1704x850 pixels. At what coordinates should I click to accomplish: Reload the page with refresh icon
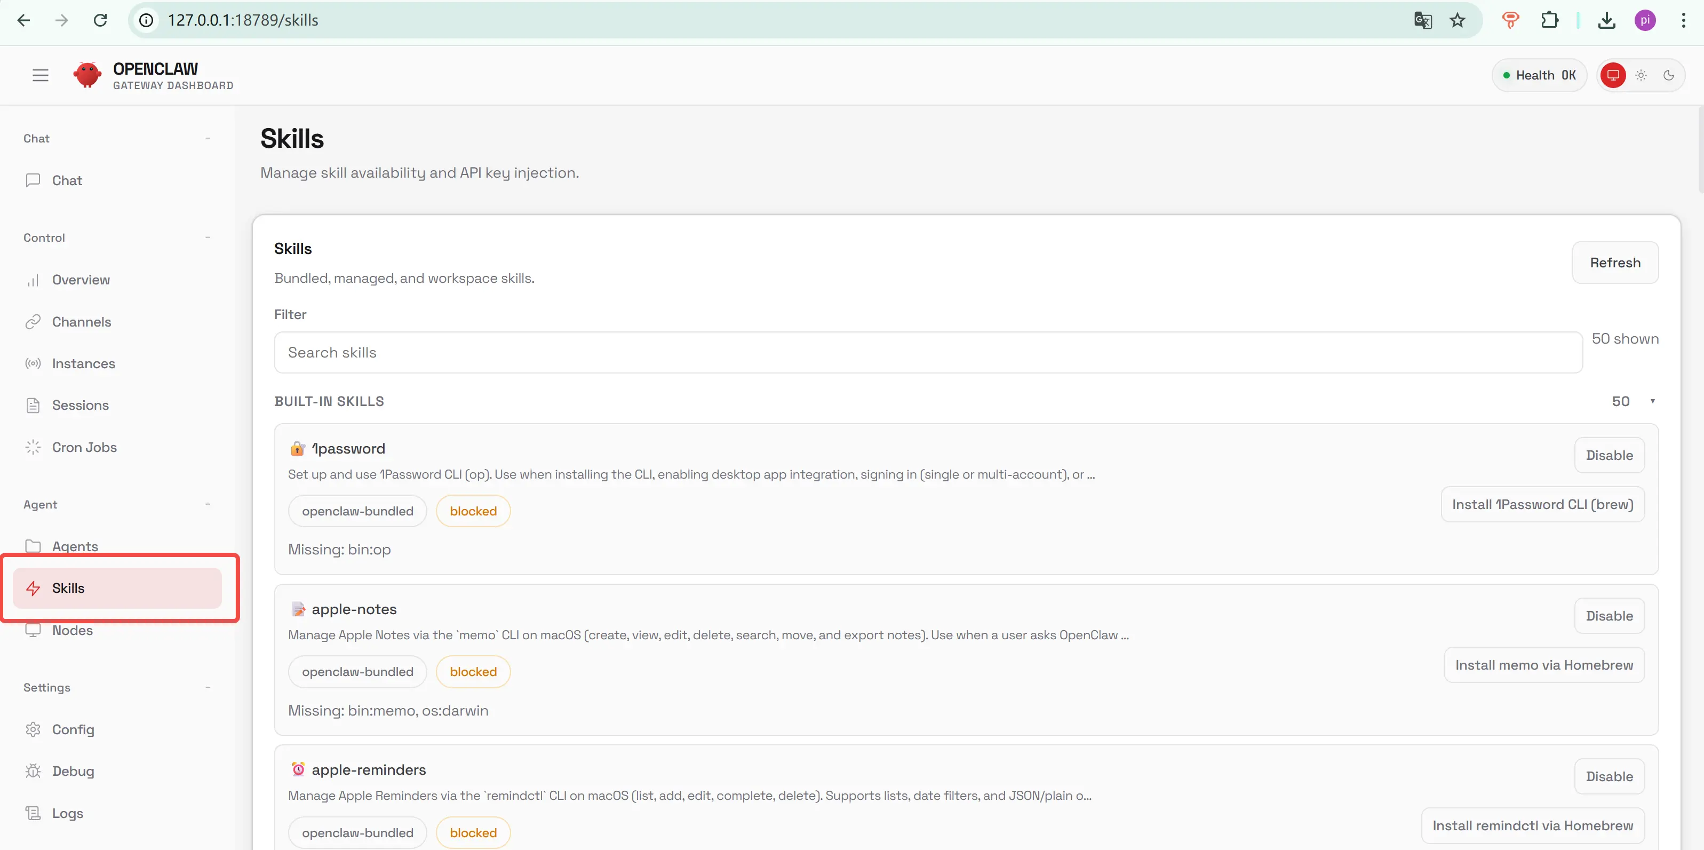[100, 20]
